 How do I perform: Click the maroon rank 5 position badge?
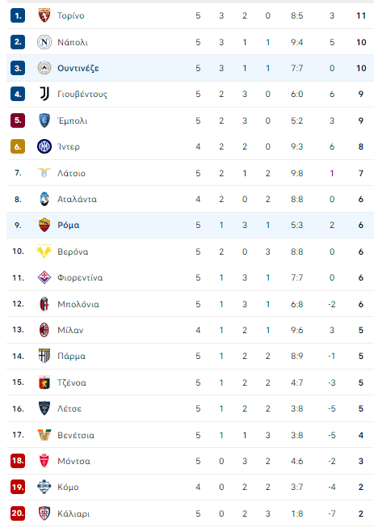(18, 120)
